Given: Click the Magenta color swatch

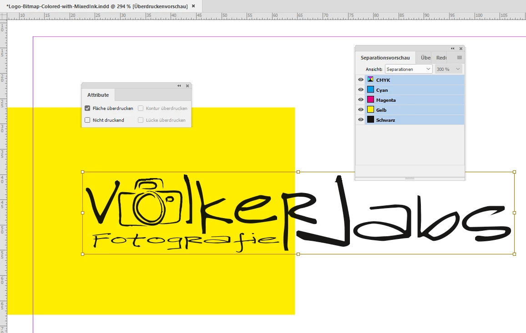Looking at the screenshot, I should (x=370, y=100).
